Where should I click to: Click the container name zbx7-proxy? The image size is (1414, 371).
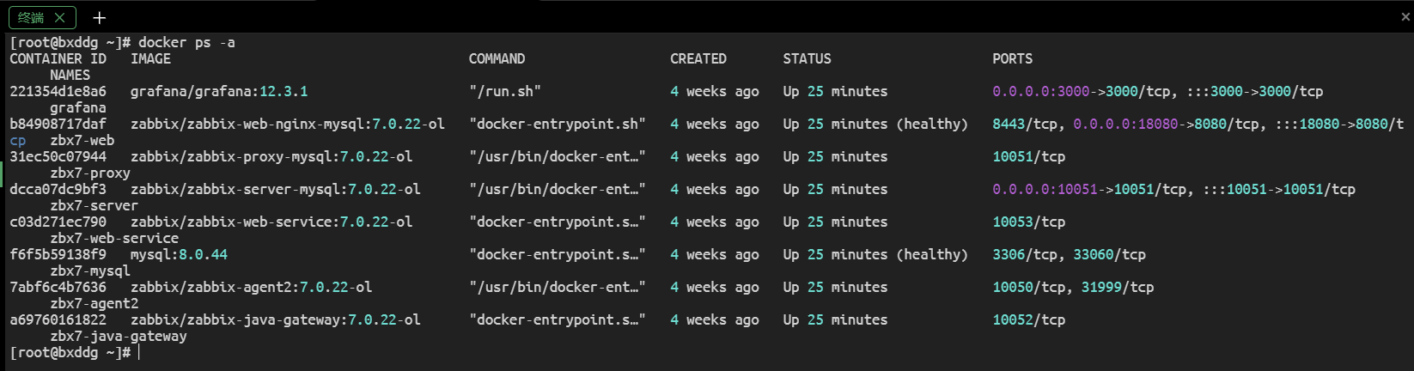(x=90, y=173)
